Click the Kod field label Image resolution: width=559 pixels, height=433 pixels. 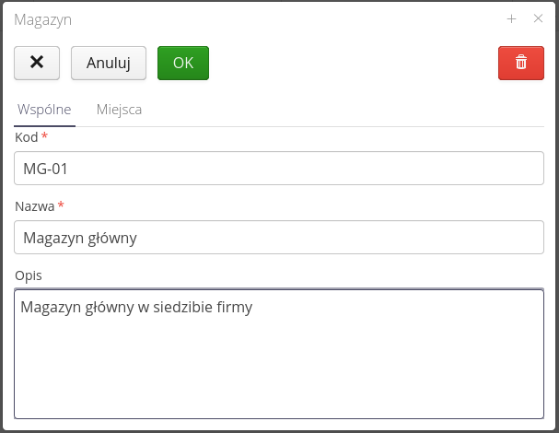(x=27, y=137)
